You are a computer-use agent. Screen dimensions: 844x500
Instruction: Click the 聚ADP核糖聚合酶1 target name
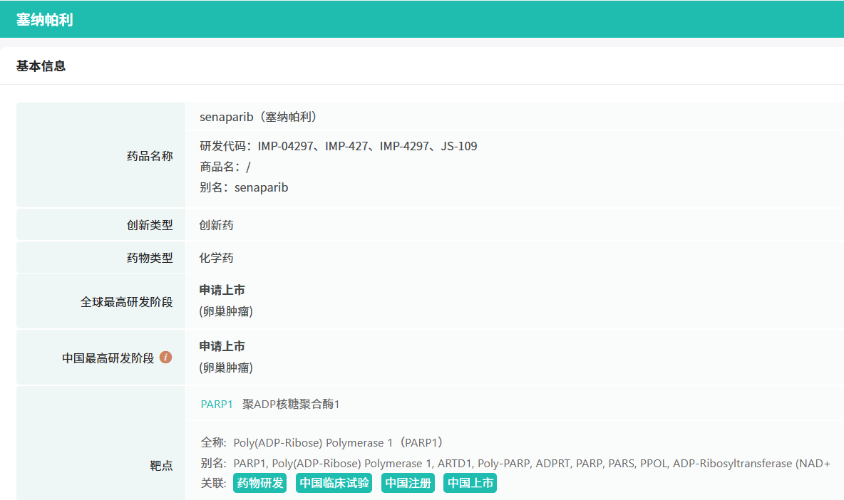point(291,405)
